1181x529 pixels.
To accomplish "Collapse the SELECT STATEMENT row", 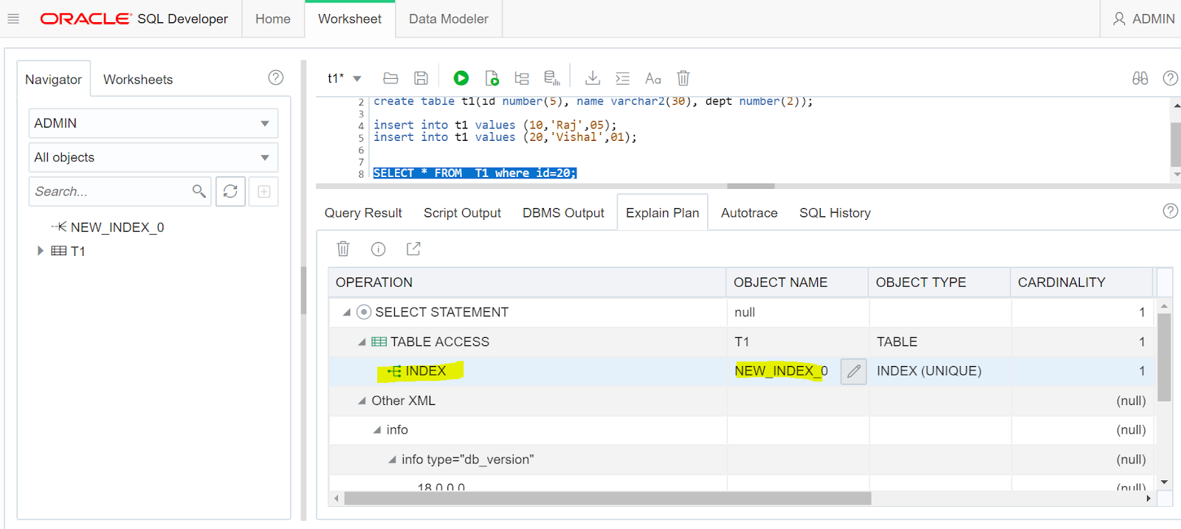I will pyautogui.click(x=346, y=312).
